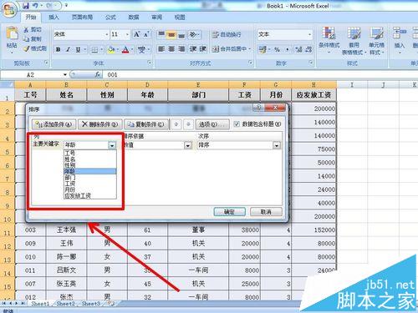Click the Save icon in quick access toolbar

[x=26, y=5]
